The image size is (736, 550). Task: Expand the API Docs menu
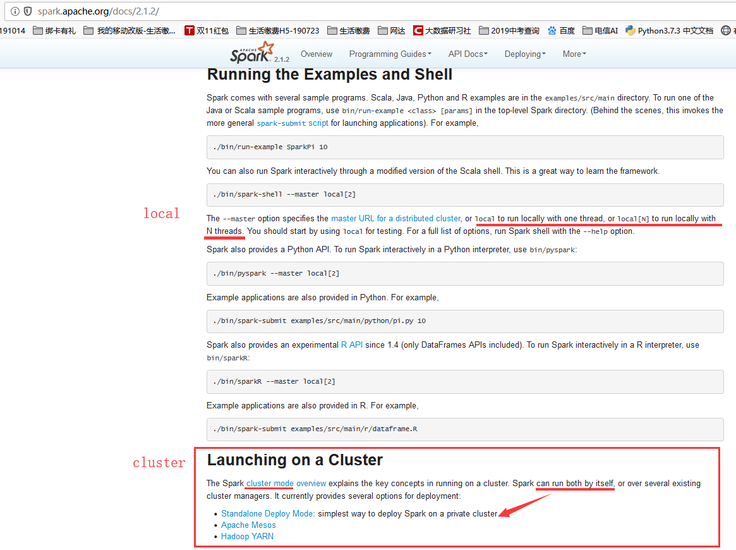pyautogui.click(x=468, y=54)
